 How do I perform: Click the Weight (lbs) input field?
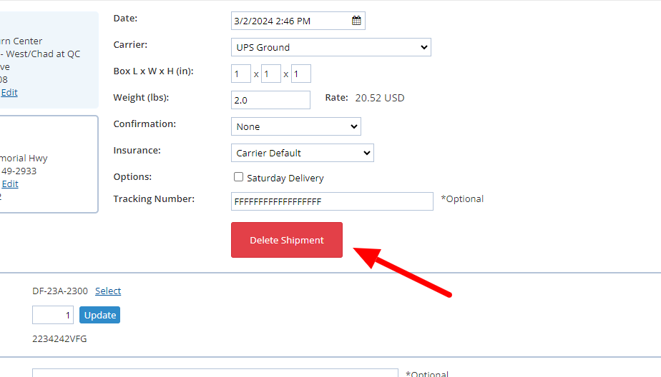270,100
